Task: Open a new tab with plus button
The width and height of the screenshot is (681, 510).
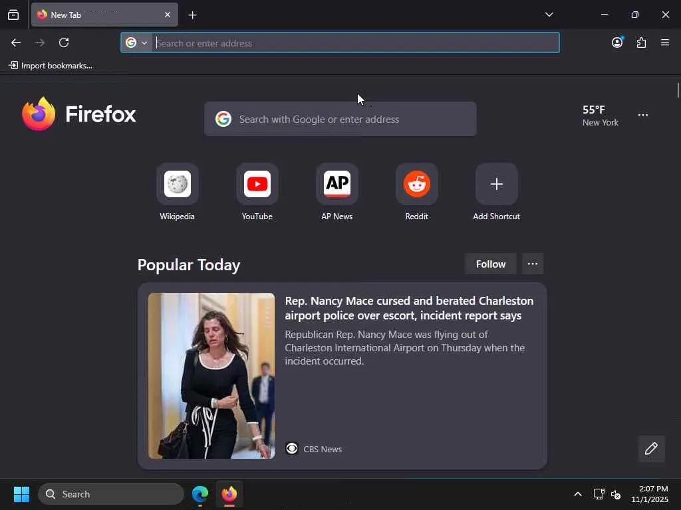Action: (192, 15)
